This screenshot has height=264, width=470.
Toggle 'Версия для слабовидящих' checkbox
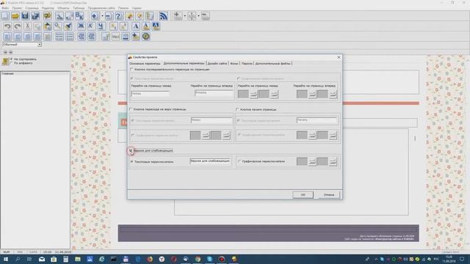point(131,150)
